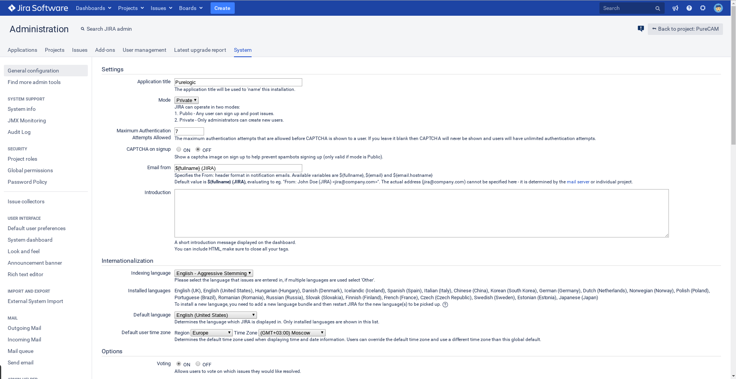Screen dimensions: 736x379
Task: Turn Voting OFF
Action: [x=198, y=364]
